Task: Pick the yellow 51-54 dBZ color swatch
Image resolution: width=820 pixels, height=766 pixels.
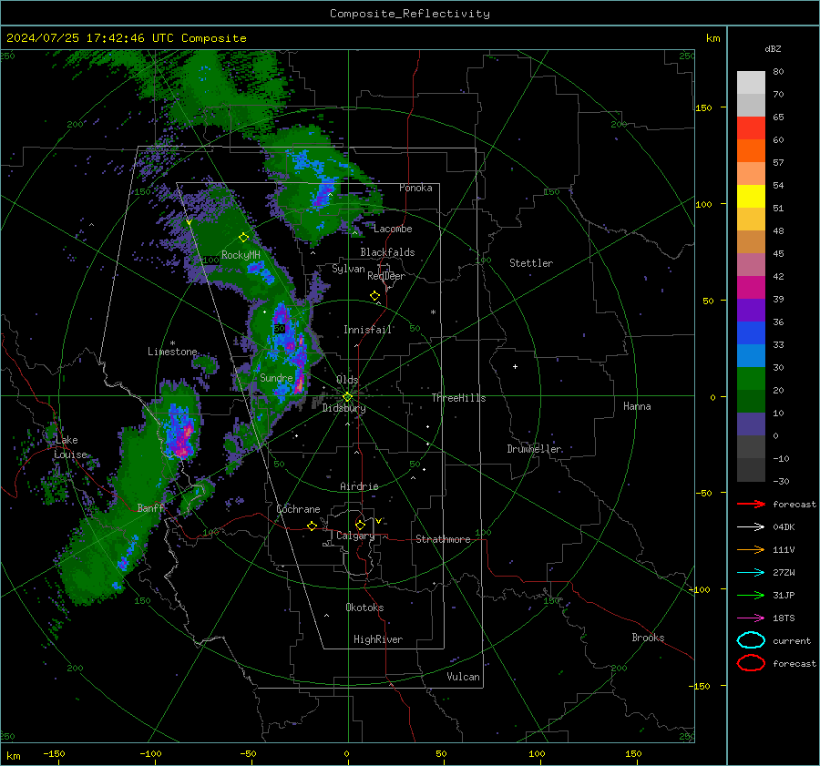Action: 751,197
